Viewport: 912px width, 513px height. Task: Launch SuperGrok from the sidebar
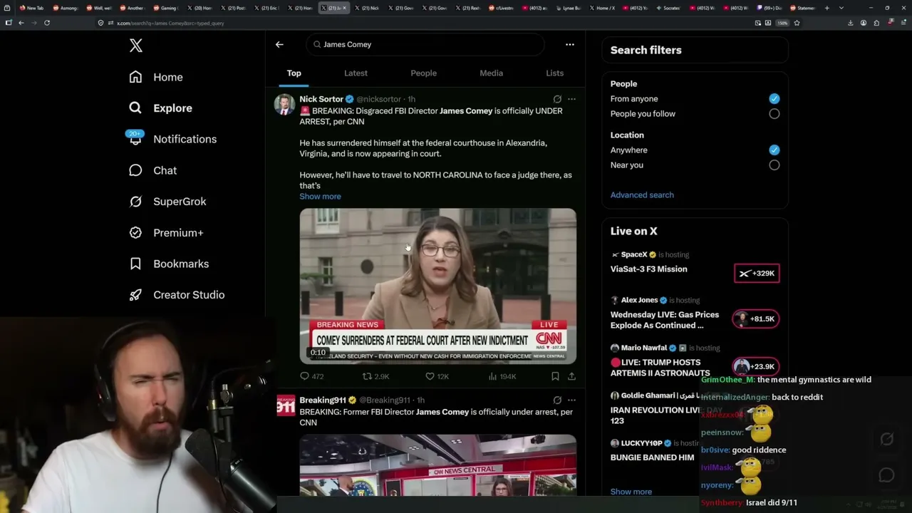(167, 202)
